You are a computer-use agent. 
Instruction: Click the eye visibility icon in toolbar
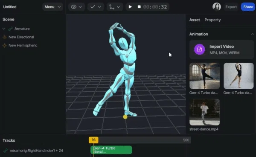[74, 7]
